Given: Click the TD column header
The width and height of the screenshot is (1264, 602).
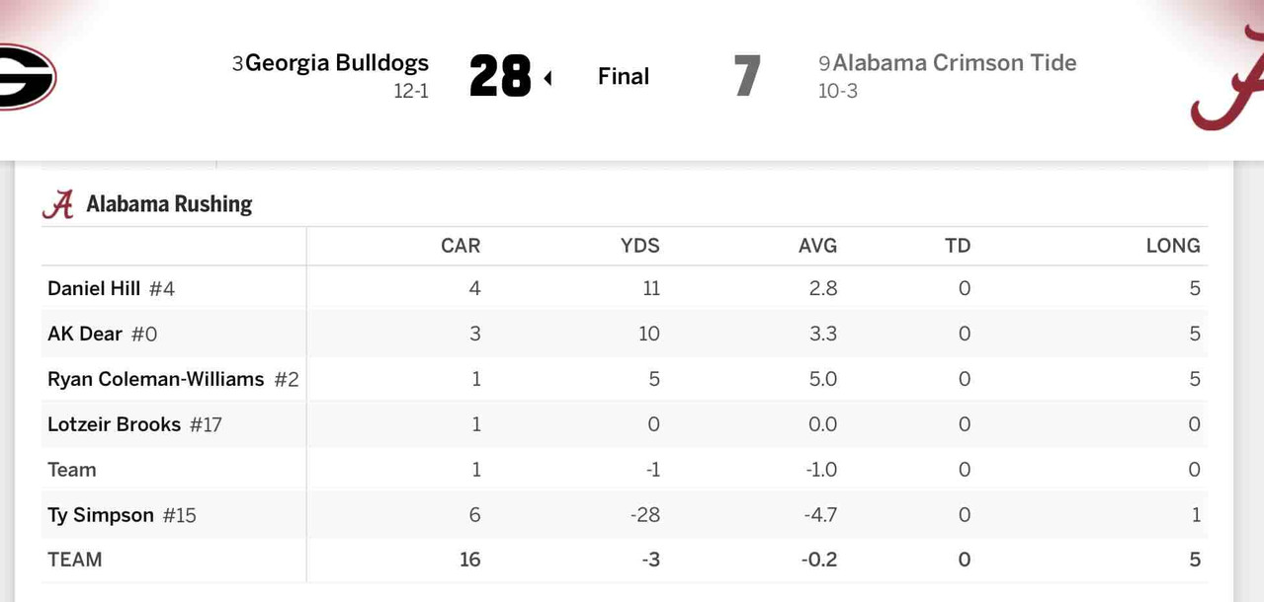Looking at the screenshot, I should point(958,246).
